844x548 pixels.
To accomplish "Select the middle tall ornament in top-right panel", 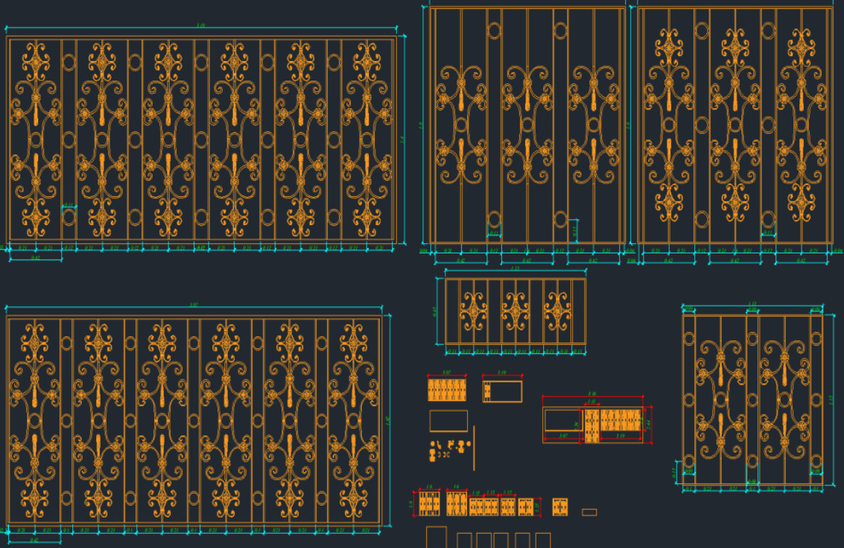I will click(x=734, y=125).
